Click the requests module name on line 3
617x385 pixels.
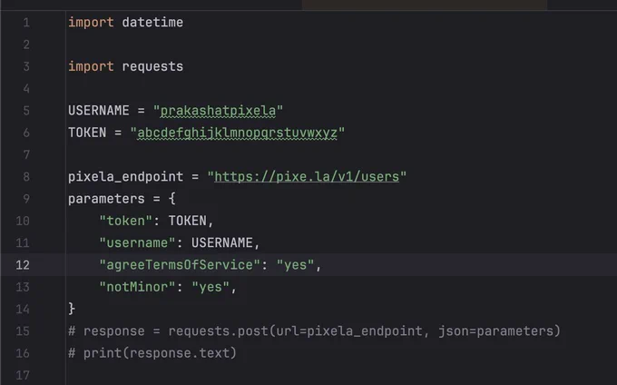[x=152, y=66]
